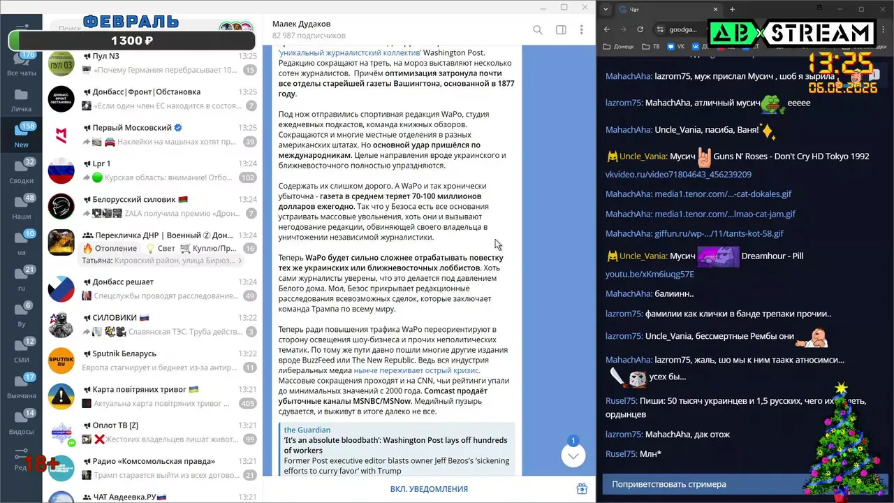Image resolution: width=894 pixels, height=503 pixels.
Task: Open the Карта повітряних тривог warning avatar
Action: (x=61, y=396)
